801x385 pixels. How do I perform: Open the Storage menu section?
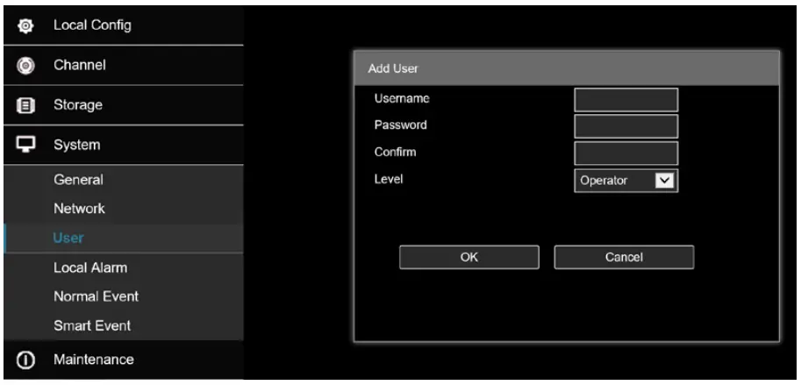(124, 105)
